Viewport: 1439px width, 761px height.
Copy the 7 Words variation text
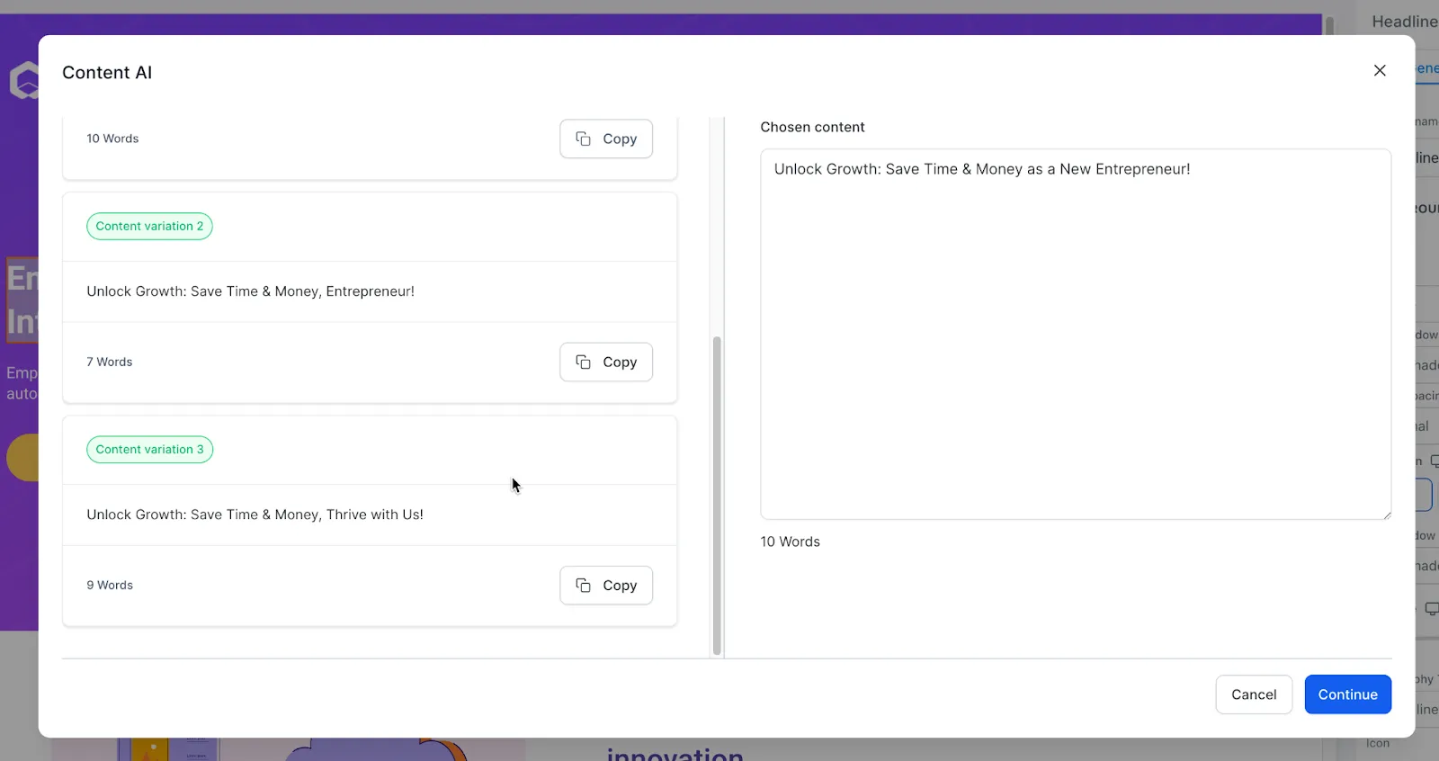(606, 362)
